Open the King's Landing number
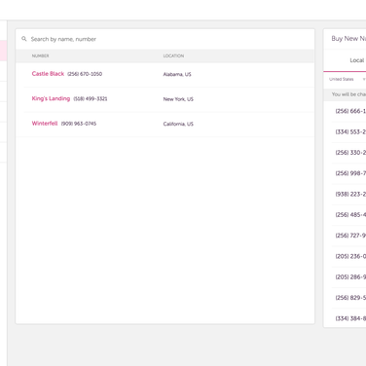This screenshot has width=366, height=366. coord(51,98)
